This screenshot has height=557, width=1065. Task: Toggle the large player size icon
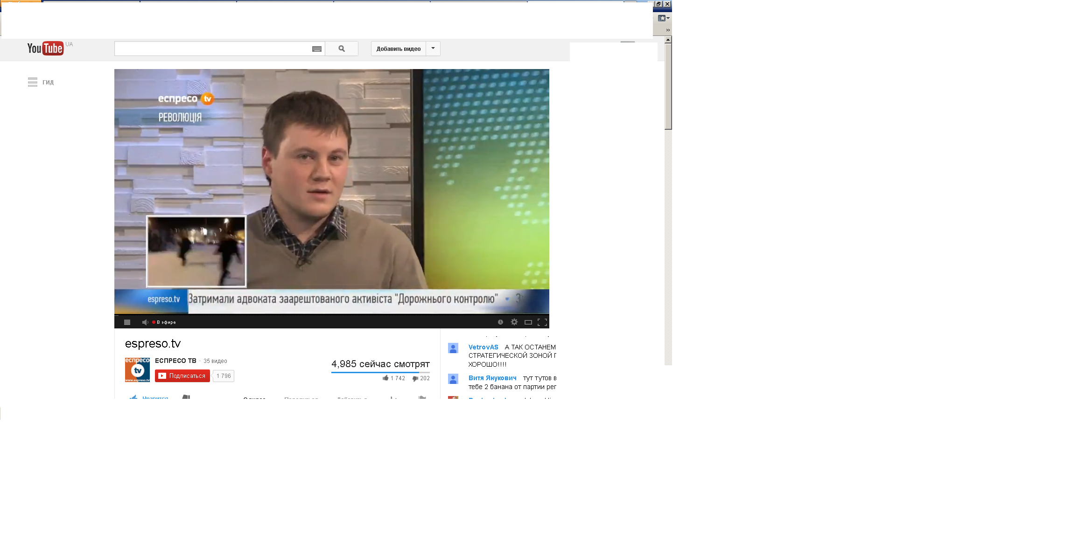point(528,322)
